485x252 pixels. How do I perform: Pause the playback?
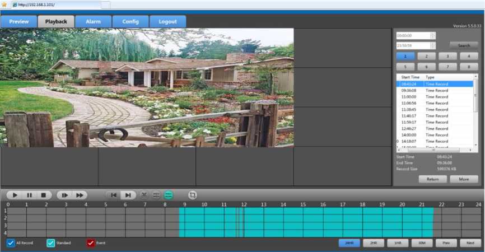[29, 195]
